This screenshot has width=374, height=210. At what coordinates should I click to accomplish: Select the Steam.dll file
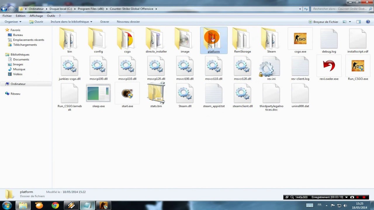coord(185,95)
